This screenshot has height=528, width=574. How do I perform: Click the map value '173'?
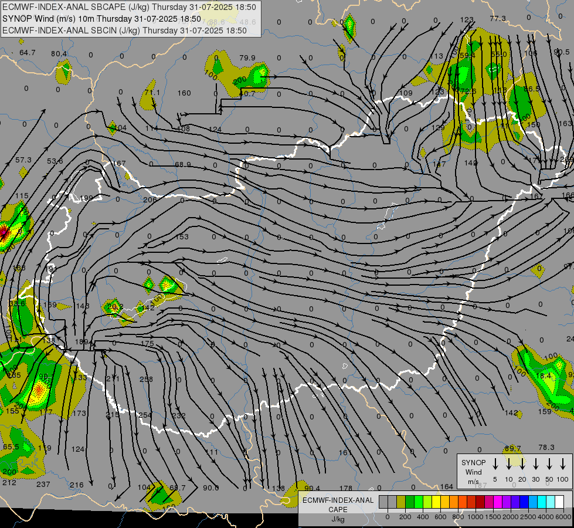79,414
